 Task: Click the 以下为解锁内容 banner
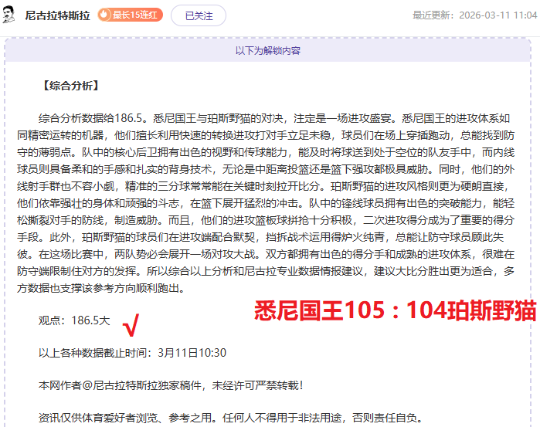(268, 51)
